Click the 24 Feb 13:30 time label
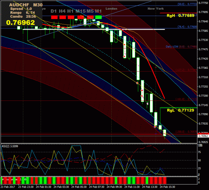Screen dimensions: 209x190 tap(150, 187)
